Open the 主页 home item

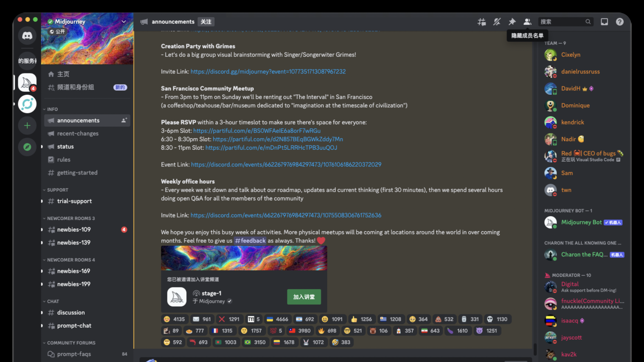point(87,74)
